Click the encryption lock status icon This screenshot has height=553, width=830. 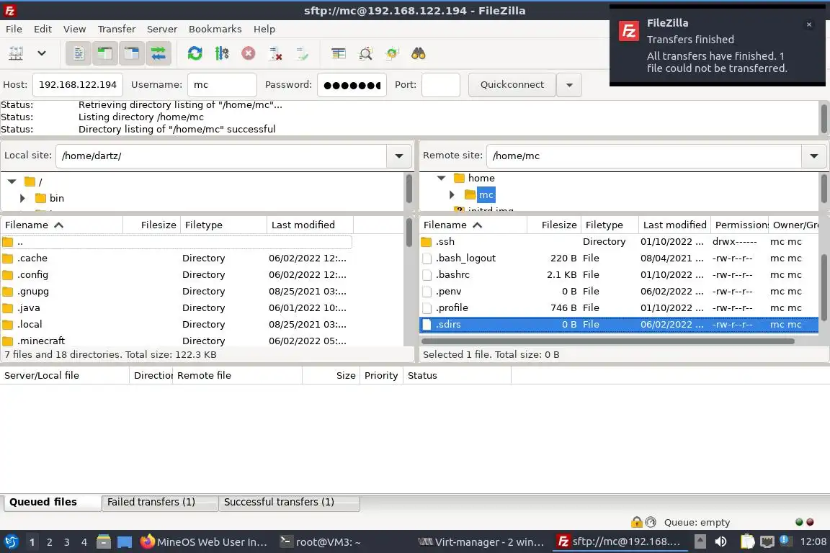pyautogui.click(x=636, y=522)
